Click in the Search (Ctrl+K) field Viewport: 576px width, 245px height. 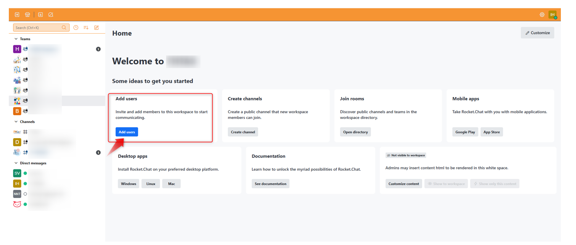[38, 28]
